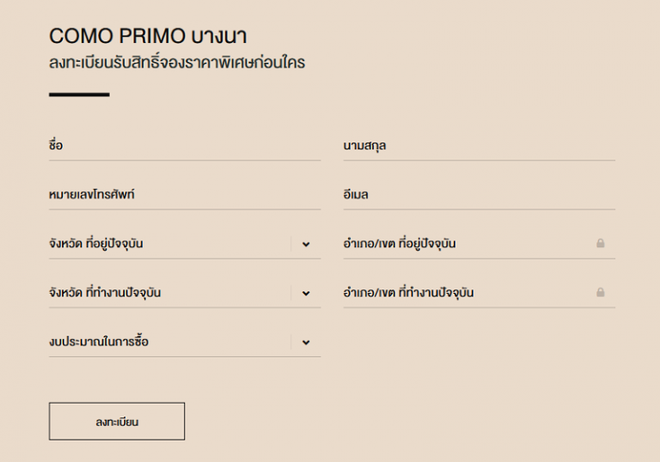The height and width of the screenshot is (462, 660).
Task: Click chevron arrow of จังหวัด ที่ทำงานปัจจุบัน
Action: tap(306, 294)
